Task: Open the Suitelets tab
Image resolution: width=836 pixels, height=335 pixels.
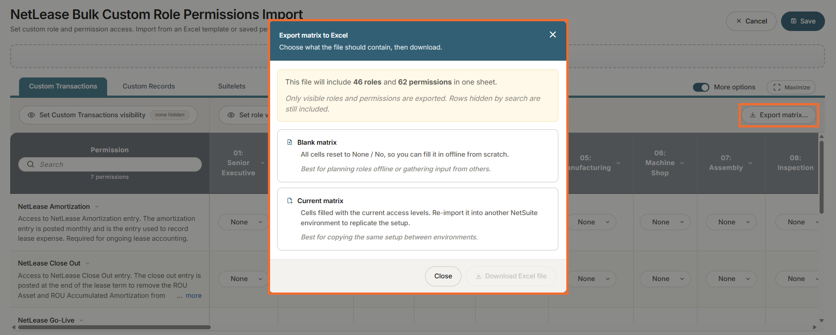Action: pyautogui.click(x=232, y=86)
